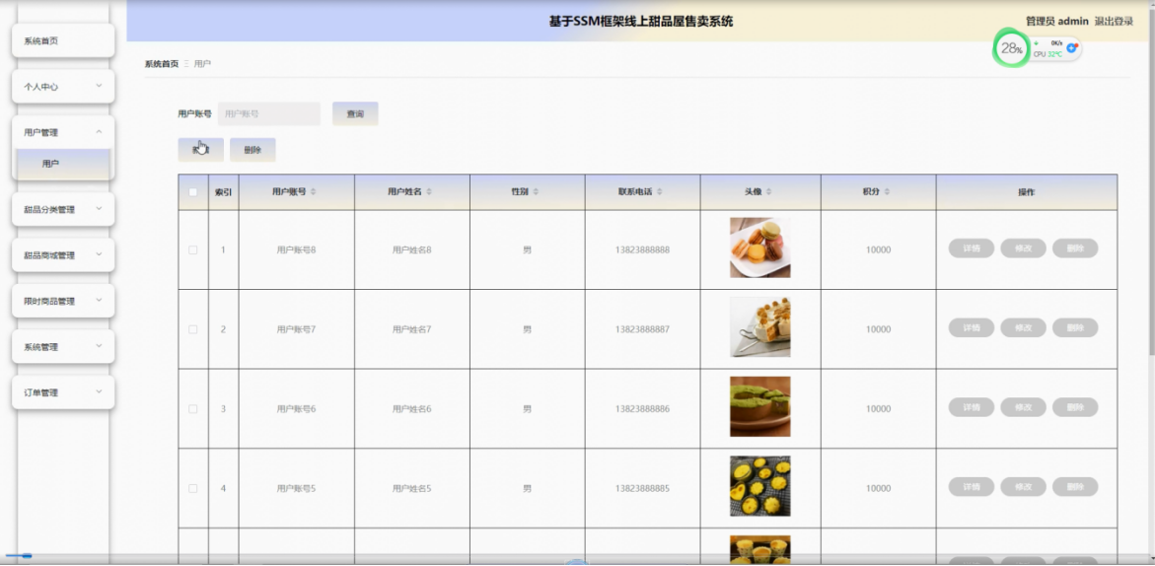Image resolution: width=1155 pixels, height=566 pixels.
Task: Click the 限时商品管理 sidebar menu
Action: (63, 301)
